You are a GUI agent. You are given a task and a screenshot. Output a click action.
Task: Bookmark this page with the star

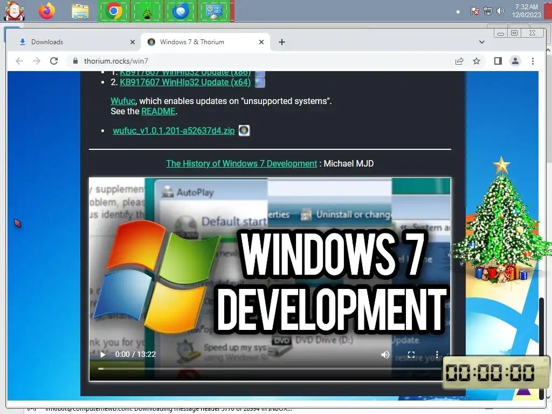click(x=477, y=61)
